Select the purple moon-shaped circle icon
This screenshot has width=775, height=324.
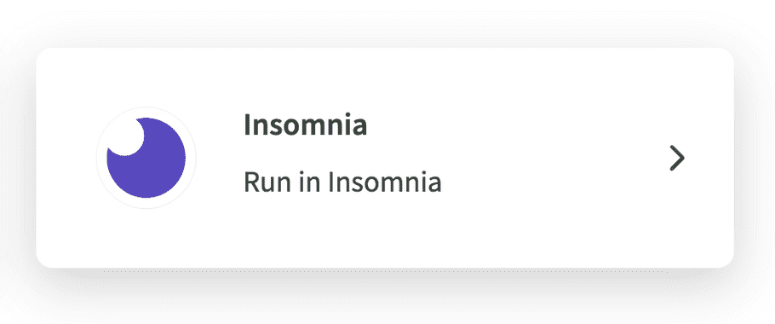tap(146, 158)
